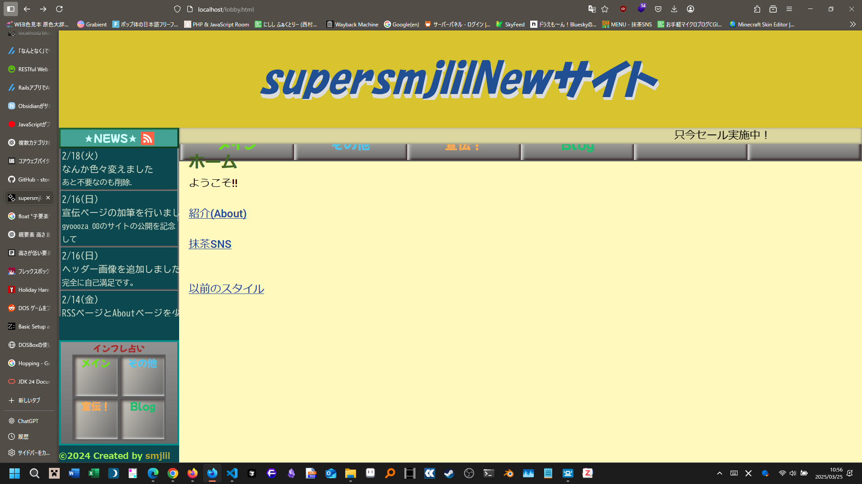Open the 紹介(About) link
Image resolution: width=862 pixels, height=484 pixels.
[x=218, y=214]
